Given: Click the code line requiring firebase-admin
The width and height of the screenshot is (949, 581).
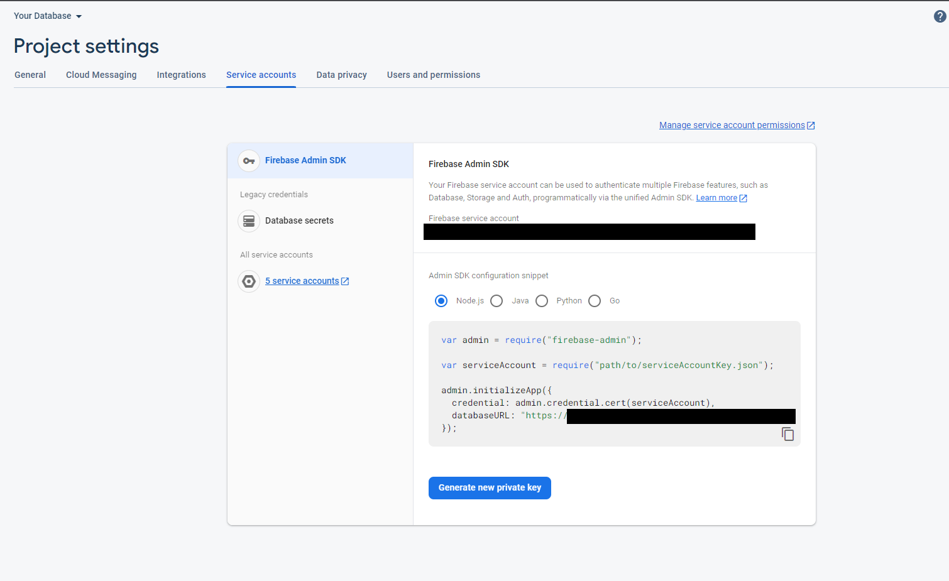Looking at the screenshot, I should pos(541,340).
